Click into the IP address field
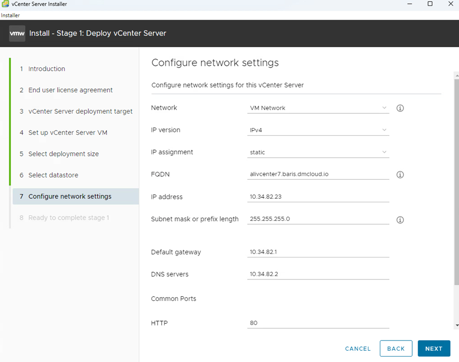Viewport: 459px width, 362px height. (x=318, y=197)
